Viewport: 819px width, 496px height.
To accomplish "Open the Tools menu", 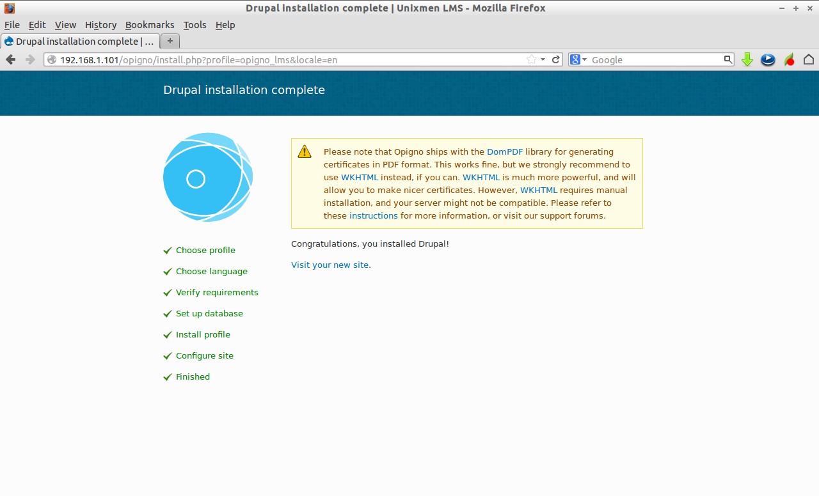I will pyautogui.click(x=195, y=25).
